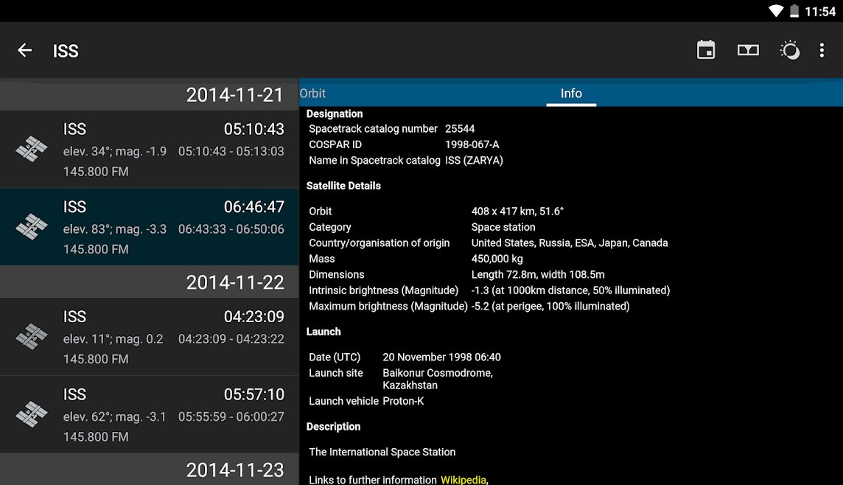843x485 pixels.
Task: Click the sky view goggles icon
Action: pos(748,50)
